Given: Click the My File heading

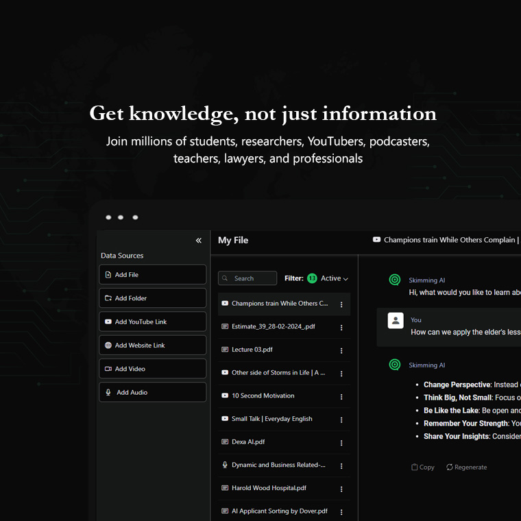Looking at the screenshot, I should [x=233, y=240].
